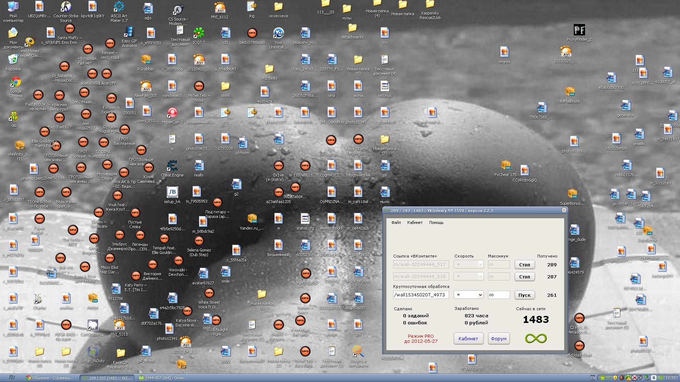Select the generator file icon
This screenshot has height=382, width=680.
tap(625, 109)
